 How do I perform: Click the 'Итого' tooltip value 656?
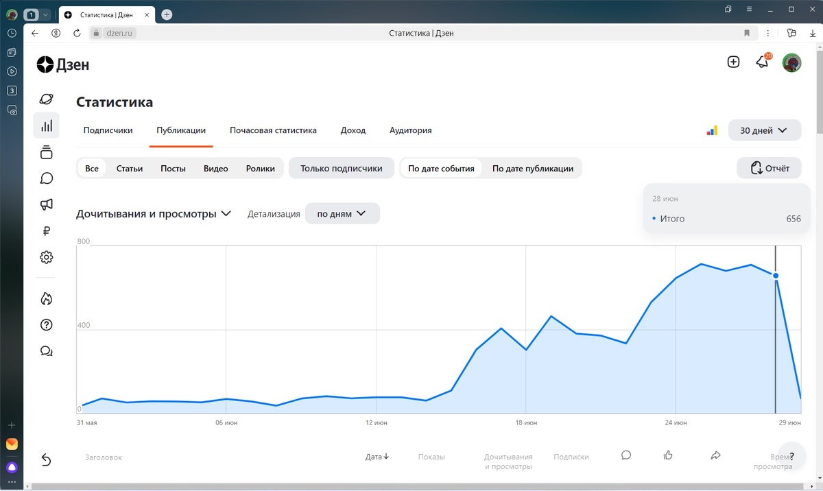click(794, 219)
